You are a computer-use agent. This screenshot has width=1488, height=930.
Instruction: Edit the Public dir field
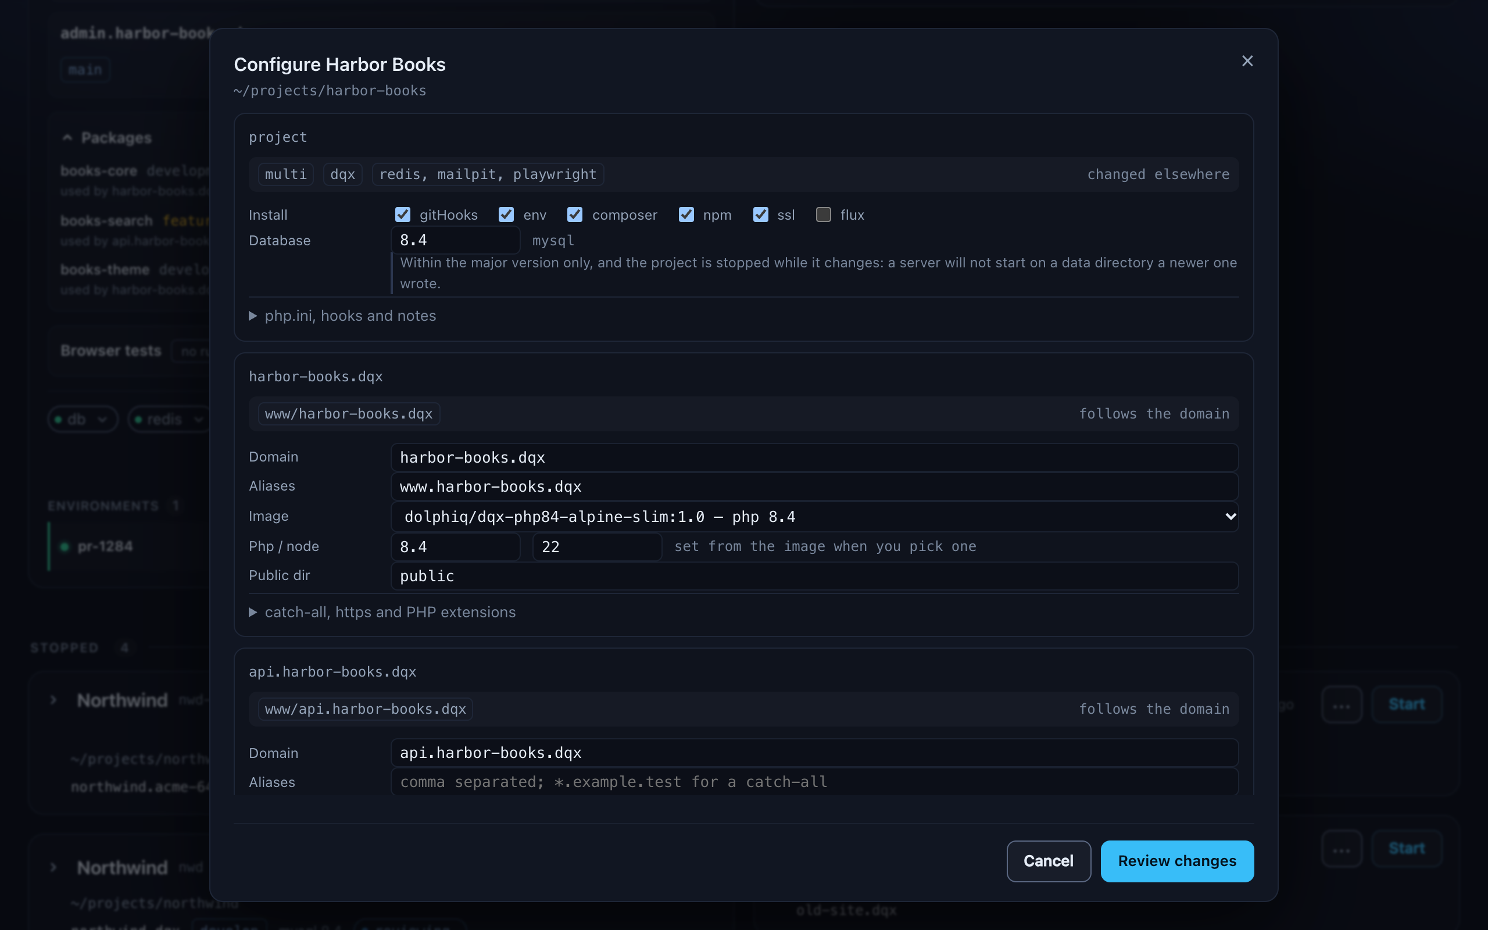pos(815,575)
